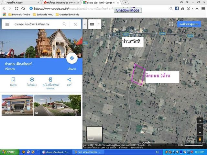Click the browser address bar

tap(78, 9)
